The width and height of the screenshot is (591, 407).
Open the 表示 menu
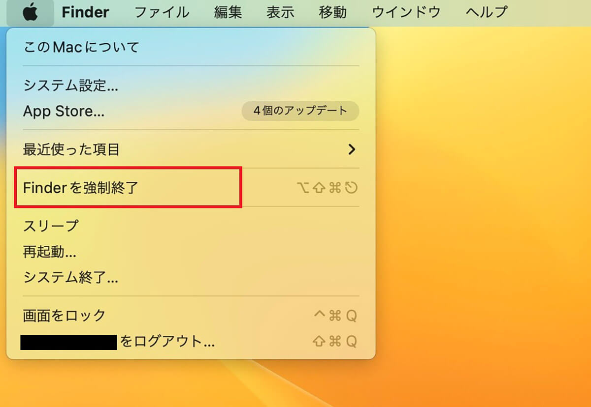pos(280,12)
